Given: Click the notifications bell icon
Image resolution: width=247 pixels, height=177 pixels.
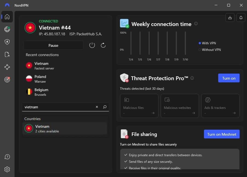Looking at the screenshot, I should tap(241, 17).
